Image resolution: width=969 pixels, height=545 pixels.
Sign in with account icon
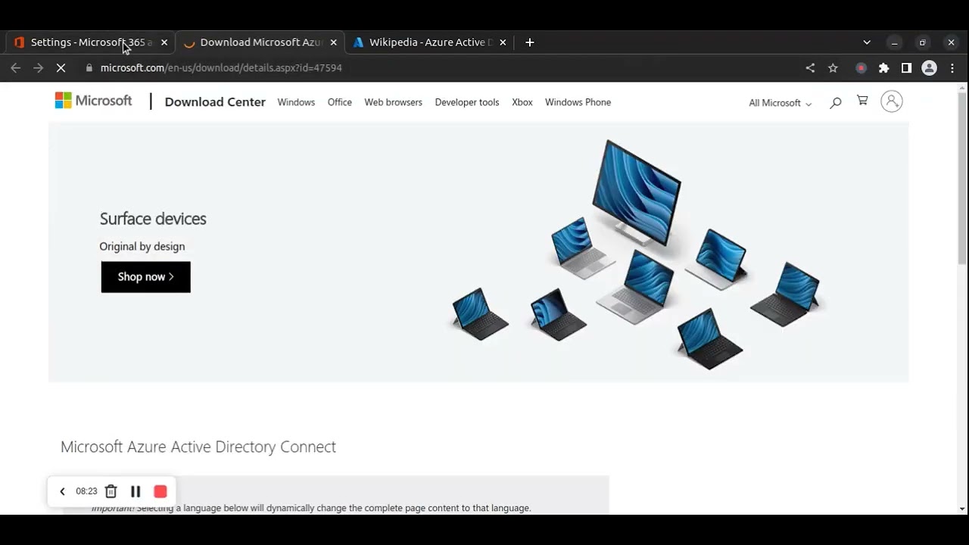coord(892,101)
